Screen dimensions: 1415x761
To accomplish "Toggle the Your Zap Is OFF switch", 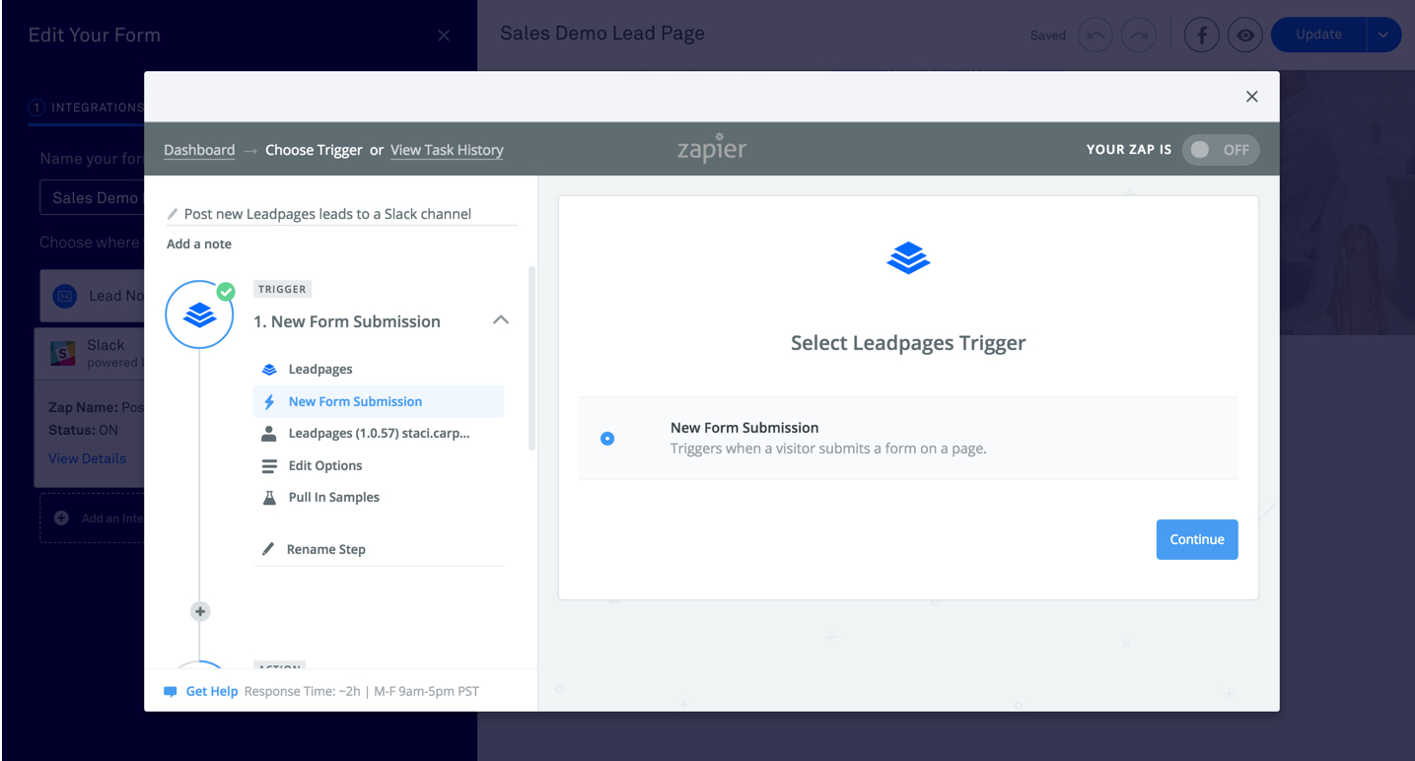I will (1221, 150).
